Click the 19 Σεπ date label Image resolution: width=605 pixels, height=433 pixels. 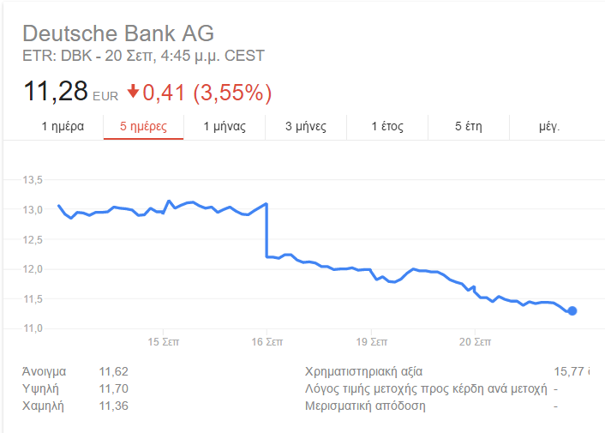coord(371,342)
